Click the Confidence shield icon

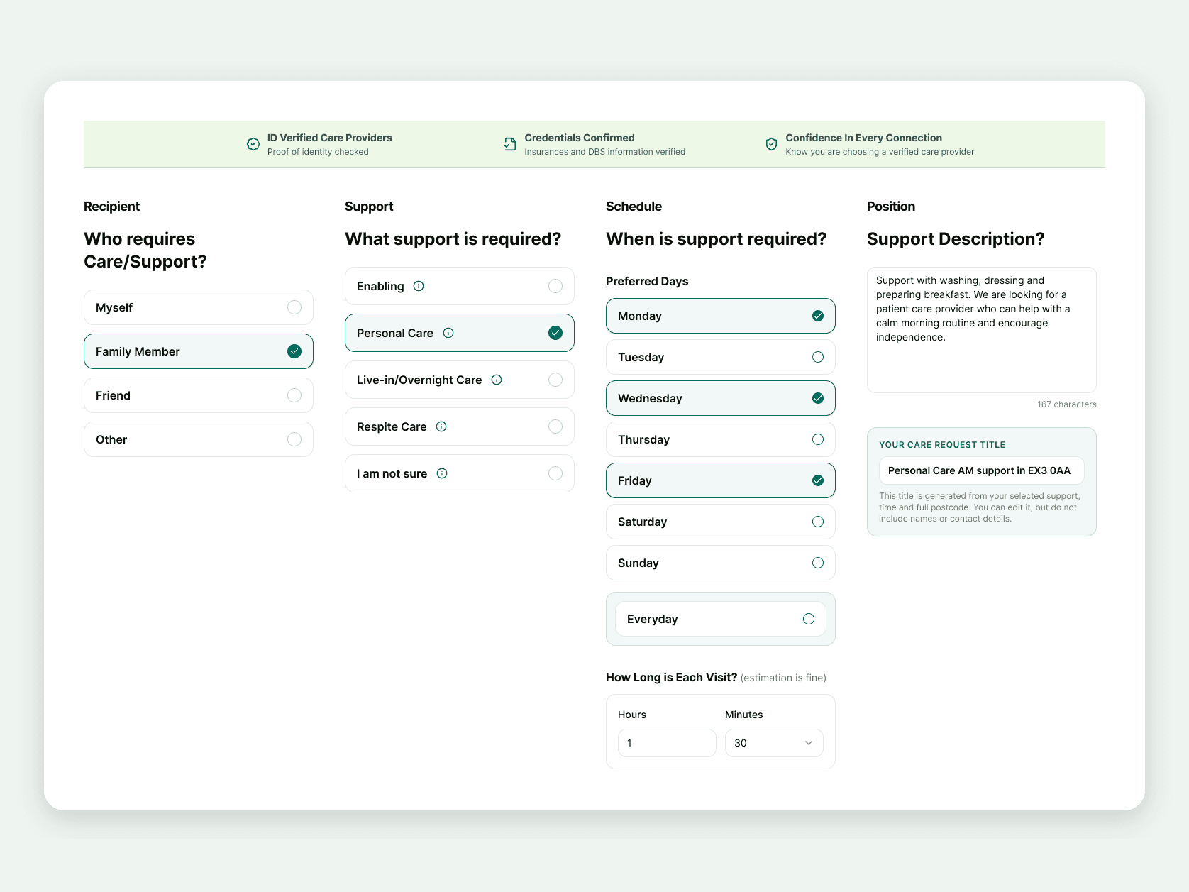(771, 144)
